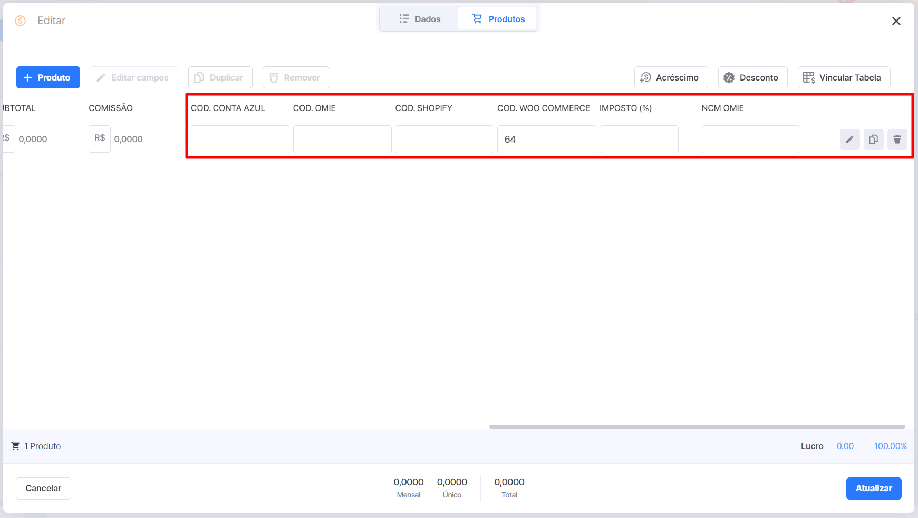Click the trash delete icon in product row
Viewport: 918px width, 518px height.
pos(897,140)
